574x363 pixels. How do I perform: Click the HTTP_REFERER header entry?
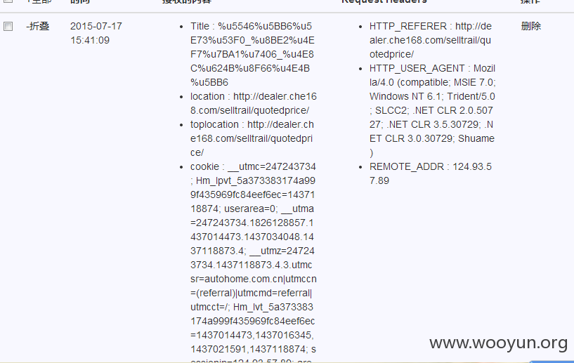tap(431, 40)
